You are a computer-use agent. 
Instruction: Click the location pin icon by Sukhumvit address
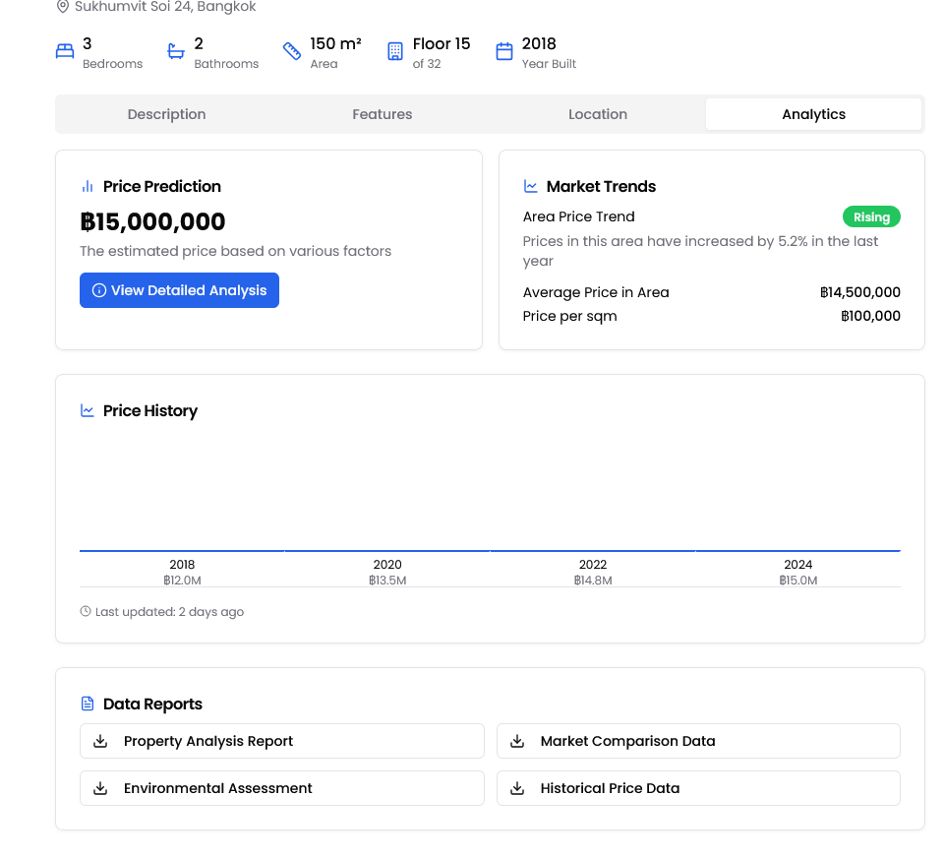[x=64, y=7]
